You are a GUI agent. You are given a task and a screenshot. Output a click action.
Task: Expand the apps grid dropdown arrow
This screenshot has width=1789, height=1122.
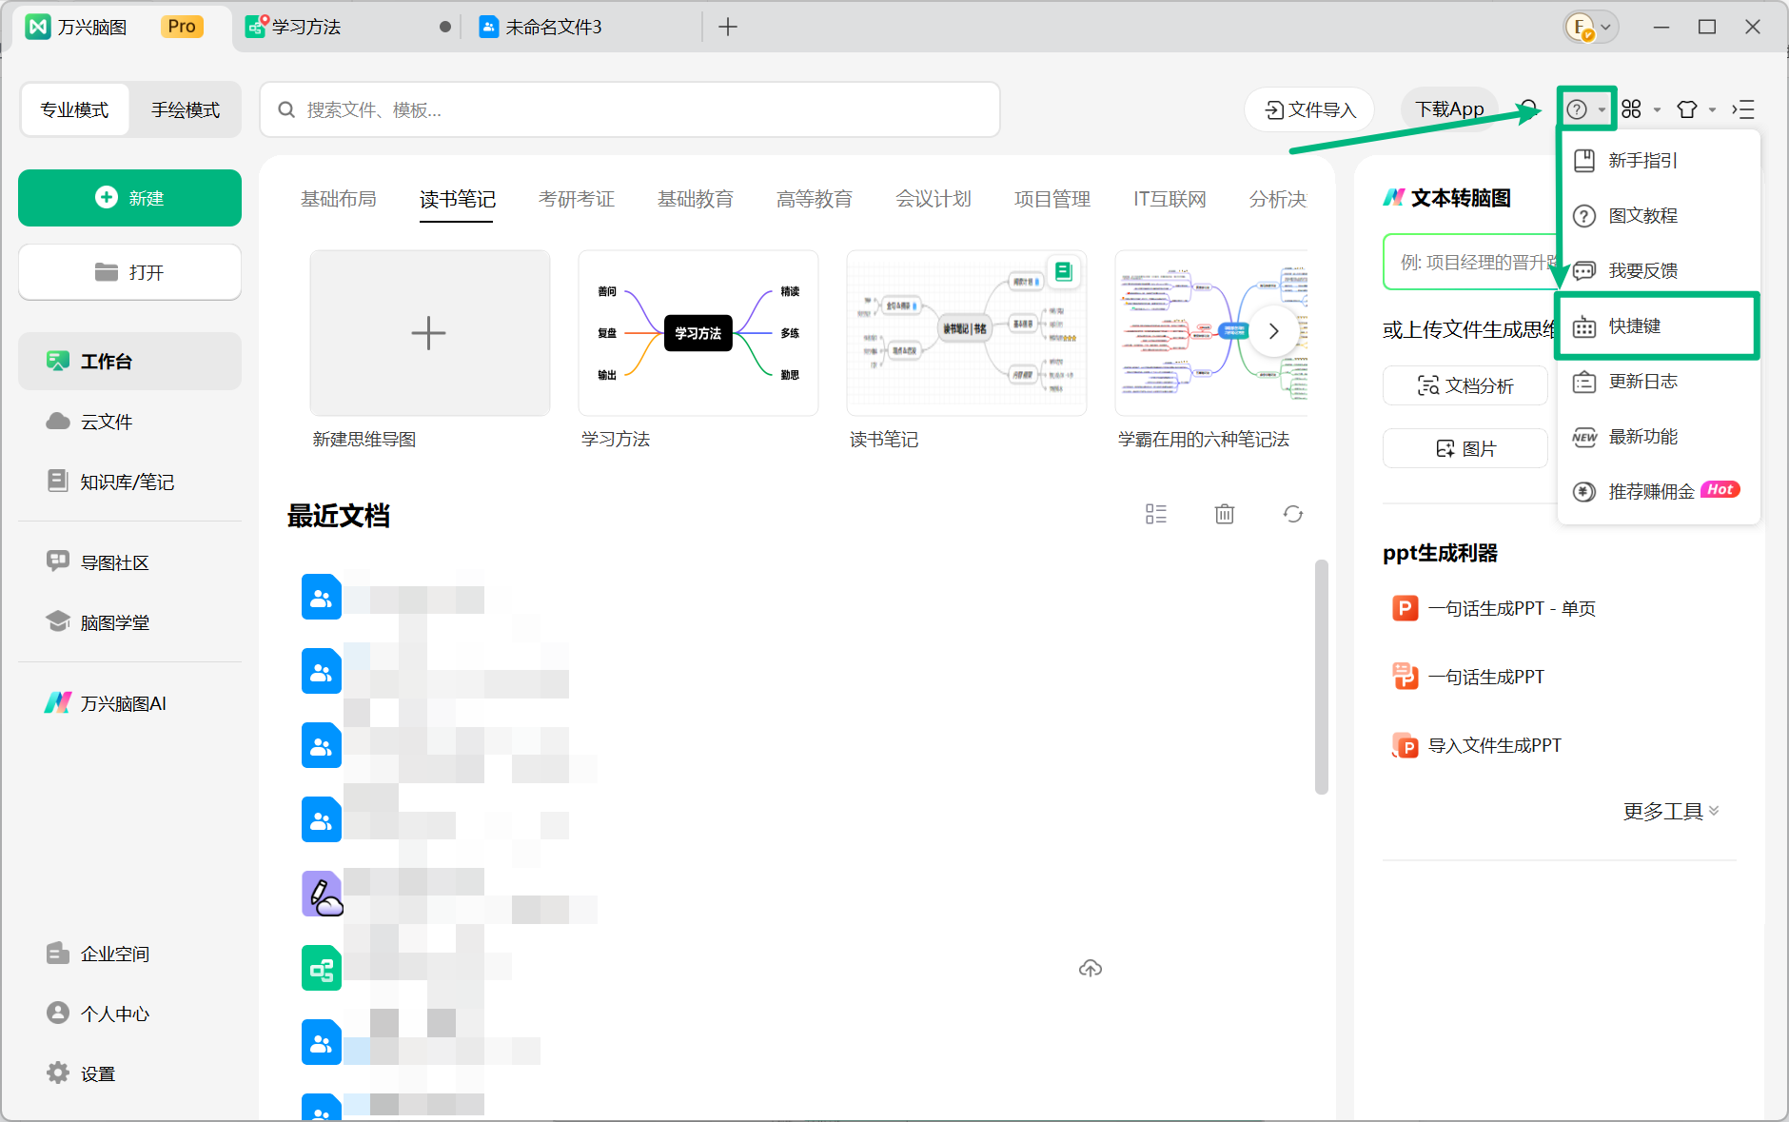pyautogui.click(x=1657, y=110)
